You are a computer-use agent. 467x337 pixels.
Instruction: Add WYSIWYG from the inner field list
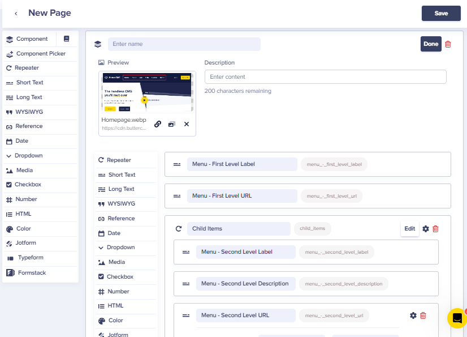(x=126, y=204)
